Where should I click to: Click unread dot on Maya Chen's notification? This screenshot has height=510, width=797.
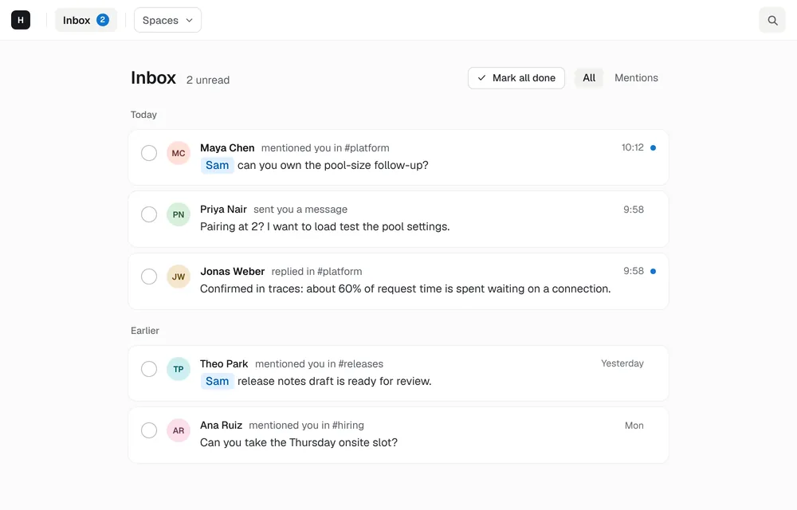click(x=654, y=147)
